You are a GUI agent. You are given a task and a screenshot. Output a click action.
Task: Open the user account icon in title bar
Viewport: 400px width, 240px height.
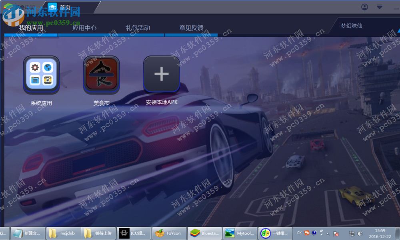pos(364,7)
